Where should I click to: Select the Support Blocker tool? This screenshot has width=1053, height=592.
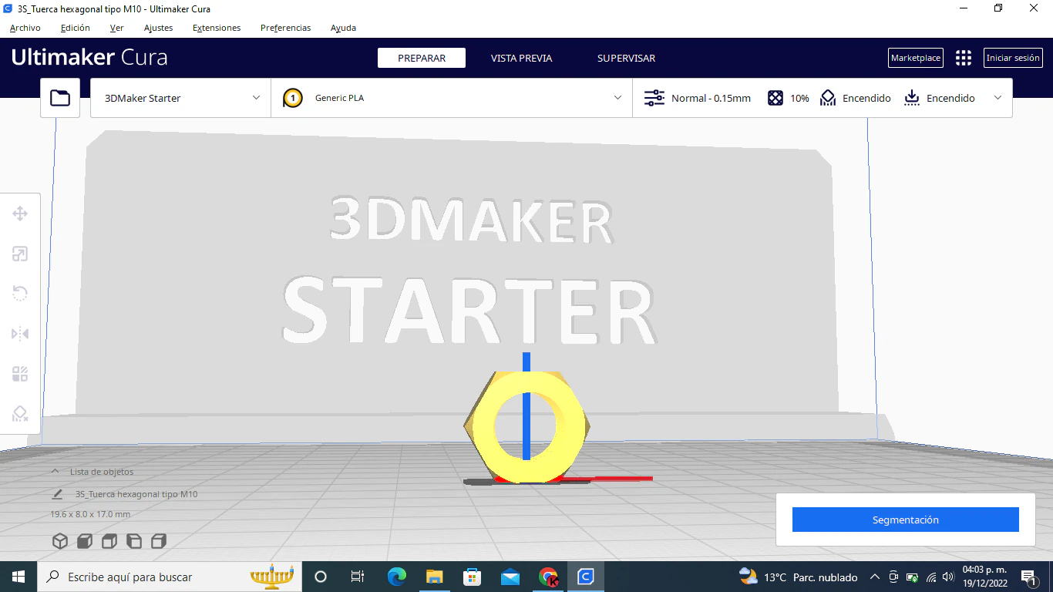tap(20, 414)
